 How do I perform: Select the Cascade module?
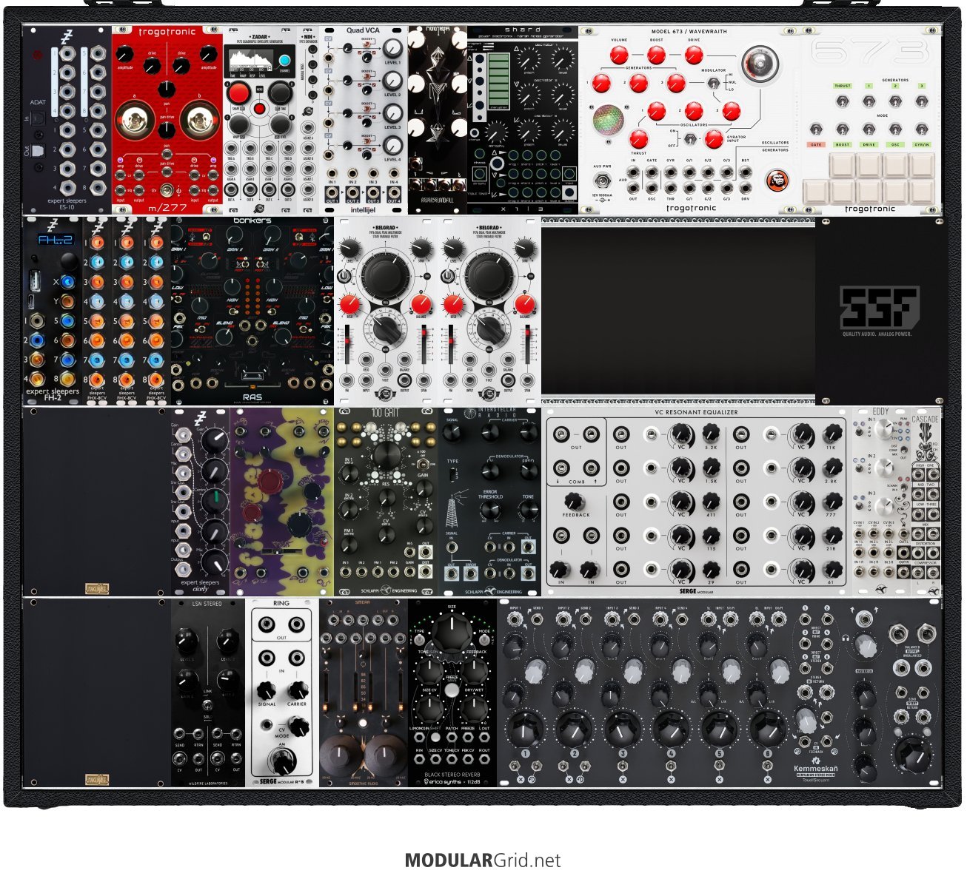point(926,501)
